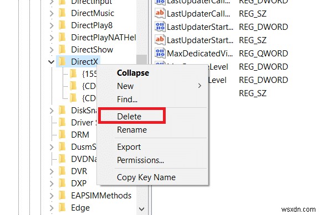Click the DirectPlay8 folder icon
This screenshot has width=322, height=215.
pyautogui.click(x=62, y=25)
